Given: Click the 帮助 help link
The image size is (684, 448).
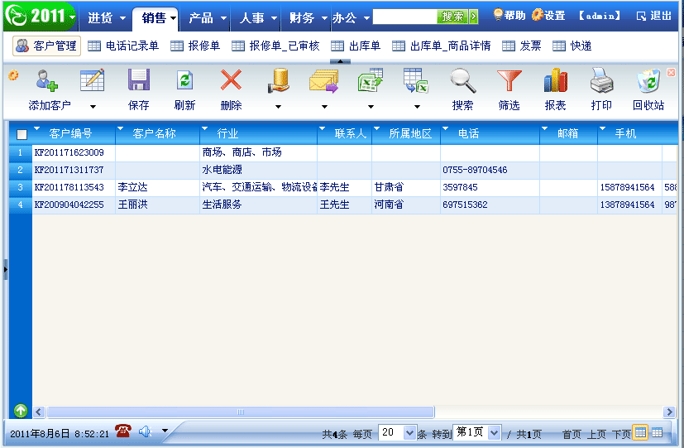Looking at the screenshot, I should pyautogui.click(x=509, y=15).
